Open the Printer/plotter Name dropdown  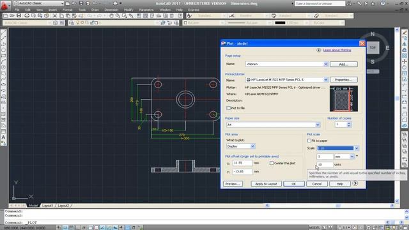tap(325, 80)
